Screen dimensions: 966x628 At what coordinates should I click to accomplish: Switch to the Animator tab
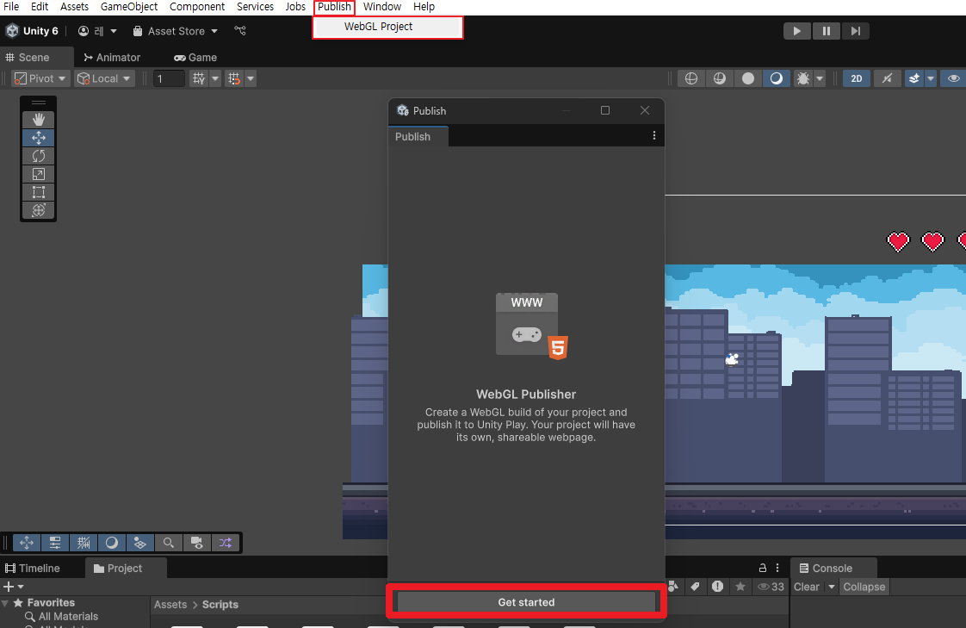(112, 58)
